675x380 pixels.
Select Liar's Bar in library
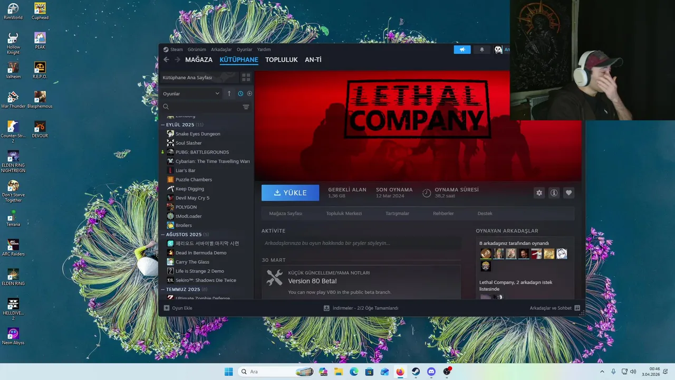click(185, 170)
